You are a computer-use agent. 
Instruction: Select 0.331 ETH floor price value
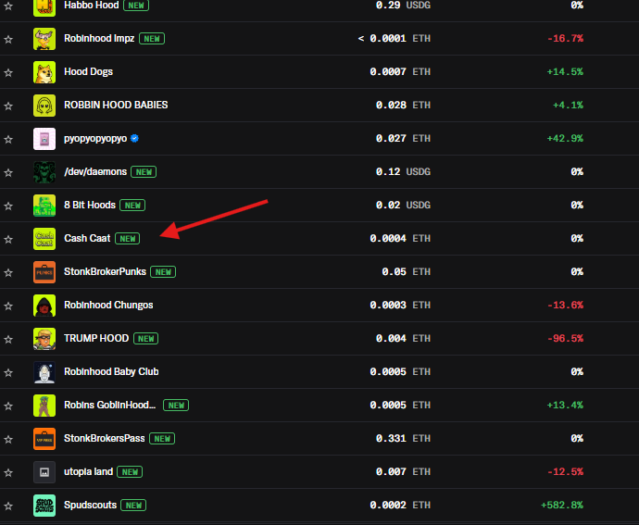point(403,439)
